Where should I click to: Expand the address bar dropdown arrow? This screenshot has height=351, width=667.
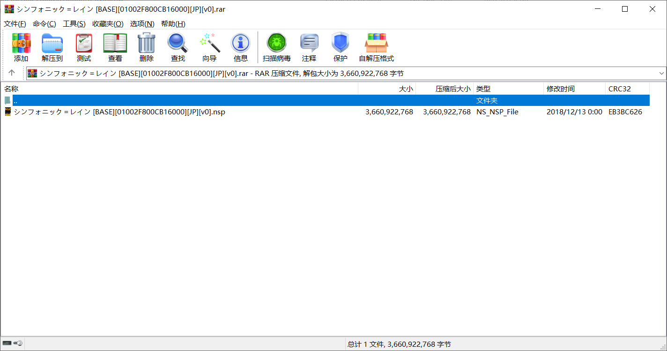(661, 74)
